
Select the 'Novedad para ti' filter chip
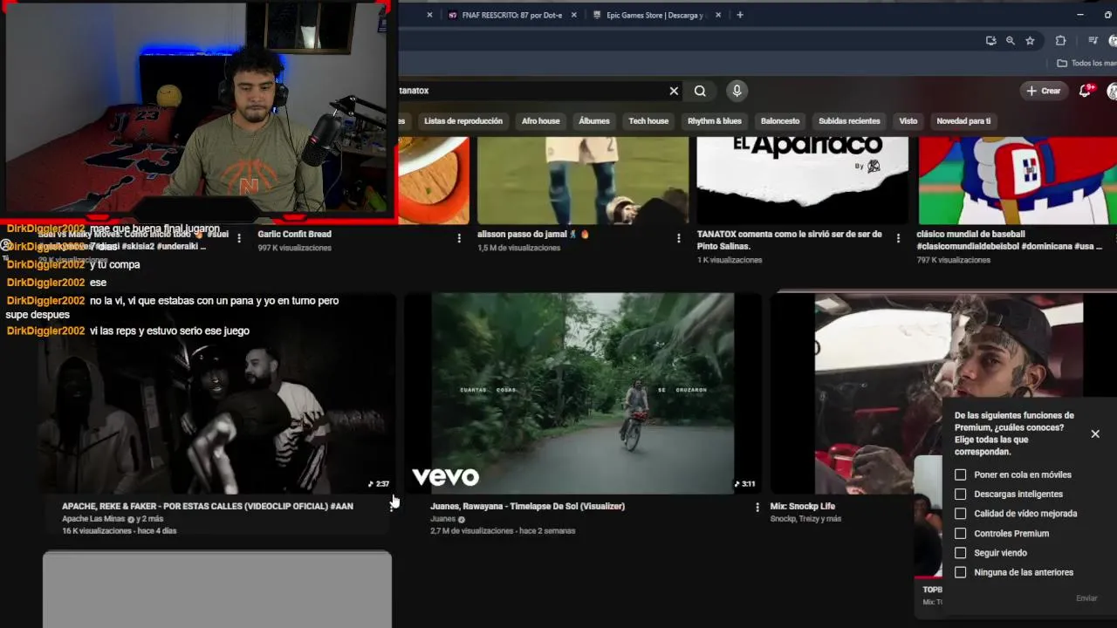963,121
